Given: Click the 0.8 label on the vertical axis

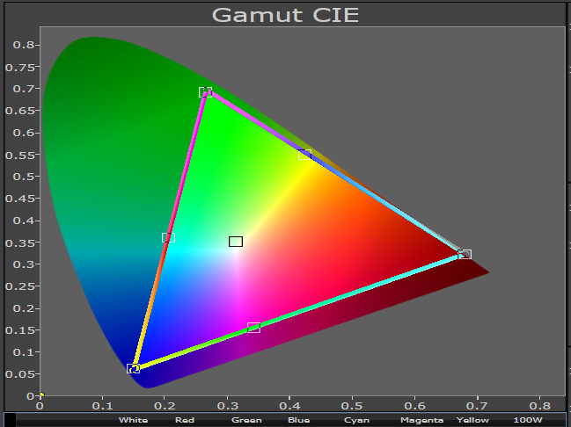Looking at the screenshot, I should 23,45.
